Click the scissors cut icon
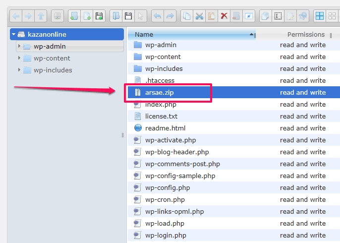 (x=199, y=16)
